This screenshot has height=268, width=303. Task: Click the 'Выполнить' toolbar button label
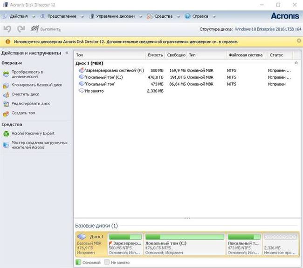[x=50, y=29]
